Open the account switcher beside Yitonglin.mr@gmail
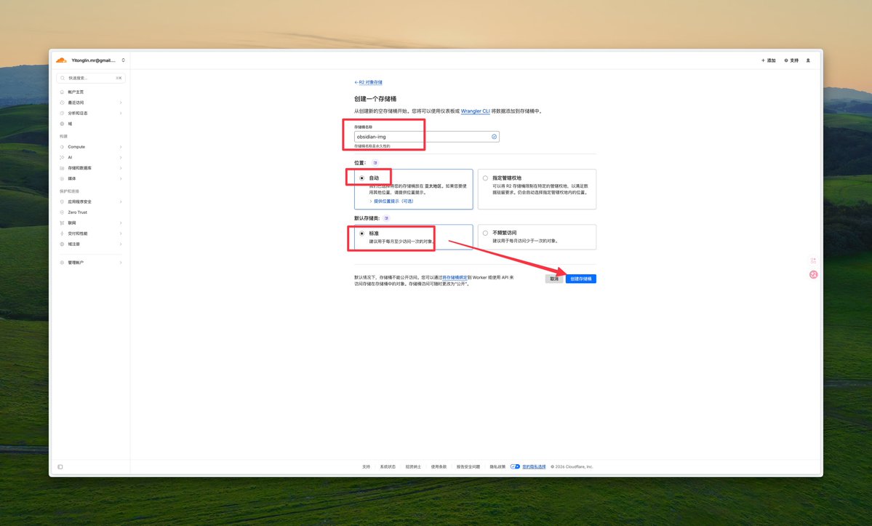Viewport: 872px width, 526px height. [x=124, y=60]
